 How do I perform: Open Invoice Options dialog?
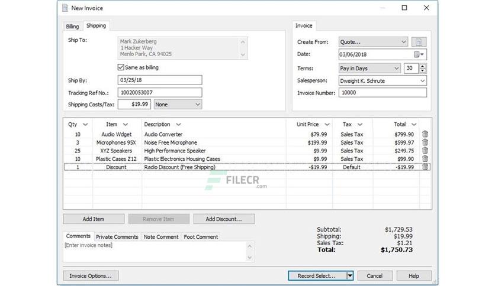click(91, 275)
